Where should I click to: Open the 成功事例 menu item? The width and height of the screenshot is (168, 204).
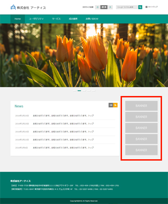(73, 19)
